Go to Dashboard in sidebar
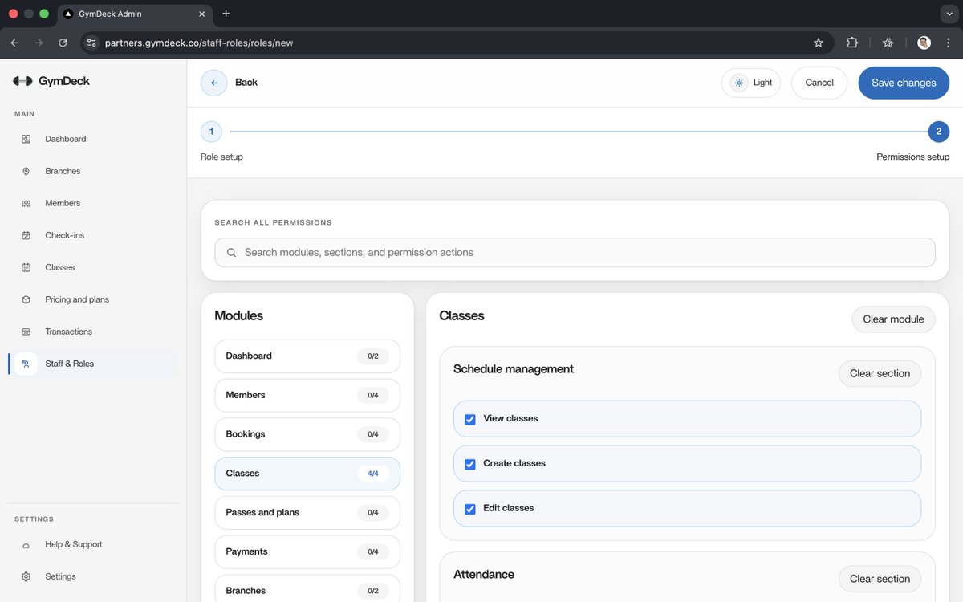Viewport: 963px width, 602px height. click(x=93, y=139)
